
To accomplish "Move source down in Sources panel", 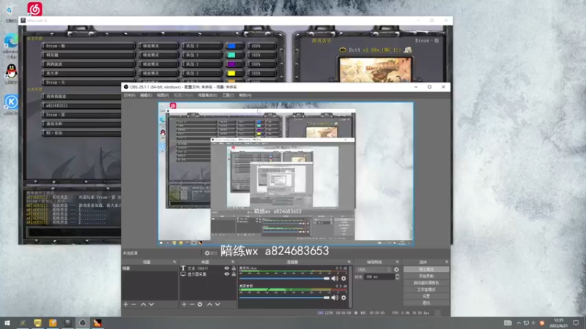I will point(218,304).
